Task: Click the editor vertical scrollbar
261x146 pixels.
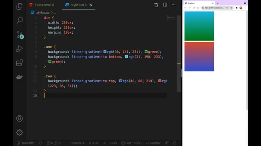Action: (179, 54)
